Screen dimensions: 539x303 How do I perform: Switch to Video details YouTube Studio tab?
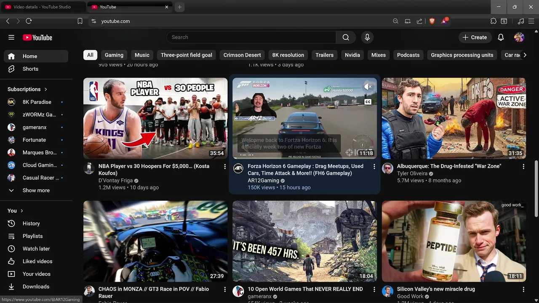pyautogui.click(x=43, y=7)
